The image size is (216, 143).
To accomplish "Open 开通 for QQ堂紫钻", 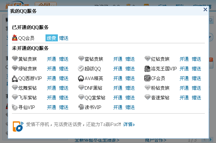I will tap(118, 98).
